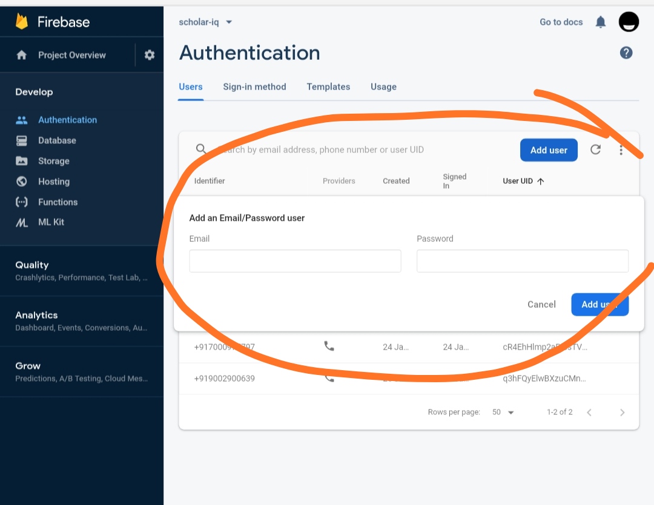This screenshot has width=654, height=505.
Task: Click the Database icon in sidebar
Action: click(x=22, y=140)
